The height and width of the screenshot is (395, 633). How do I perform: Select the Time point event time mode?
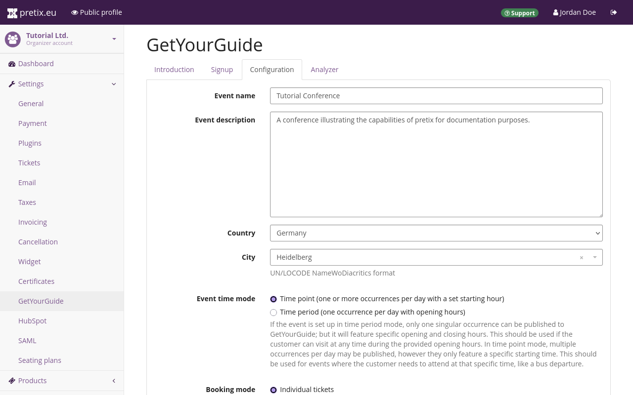(x=273, y=299)
